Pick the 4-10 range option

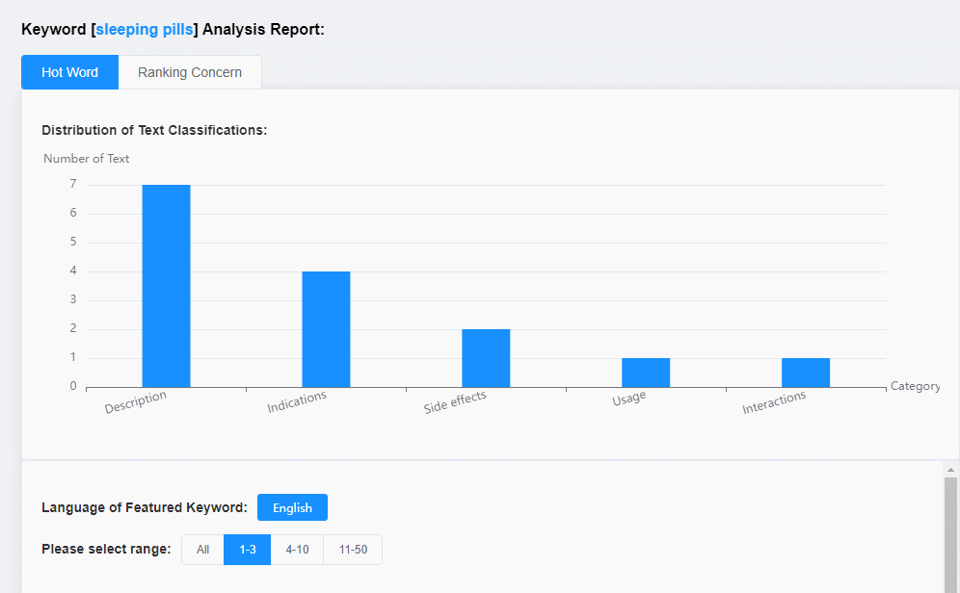pos(297,550)
